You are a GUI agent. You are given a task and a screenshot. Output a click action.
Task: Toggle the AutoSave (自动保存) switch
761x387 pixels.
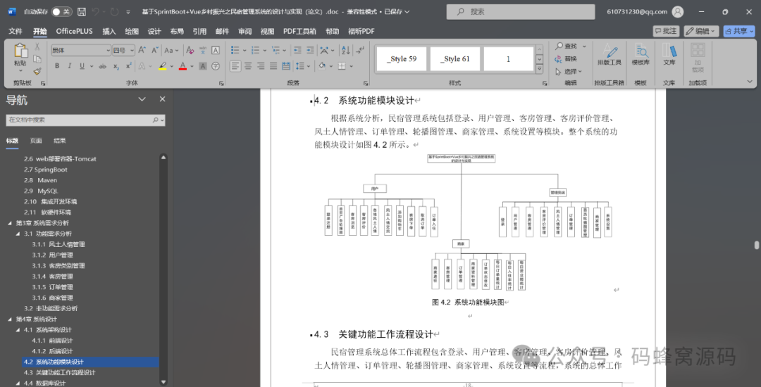(x=61, y=12)
